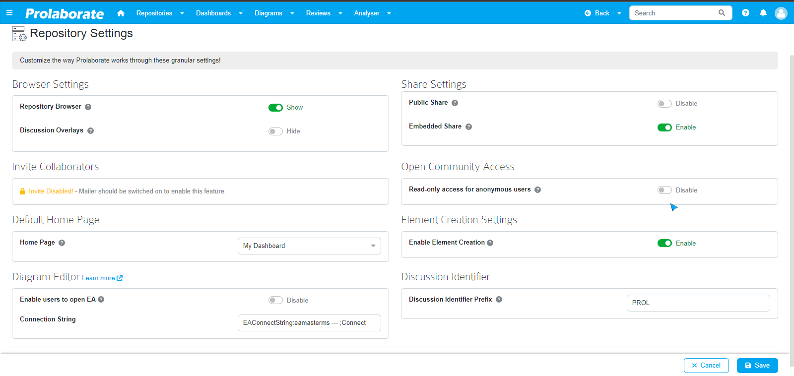Click the 'Connection String' label
Viewport: 794px width, 376px height.
[x=48, y=319]
